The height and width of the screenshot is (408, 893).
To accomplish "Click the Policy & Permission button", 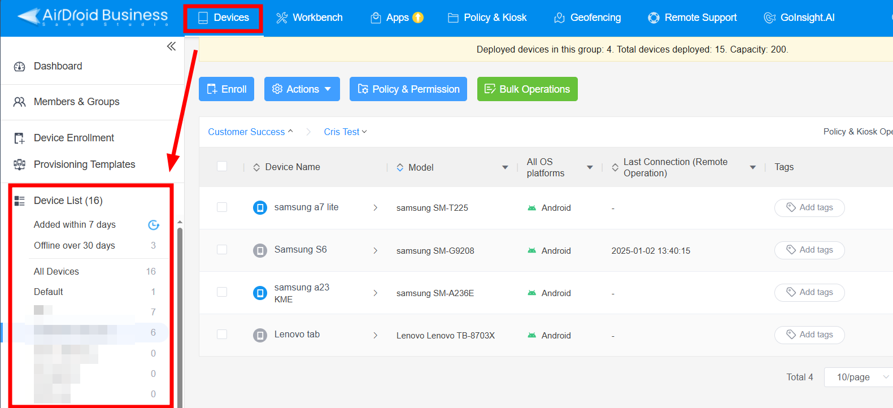I will 408,89.
